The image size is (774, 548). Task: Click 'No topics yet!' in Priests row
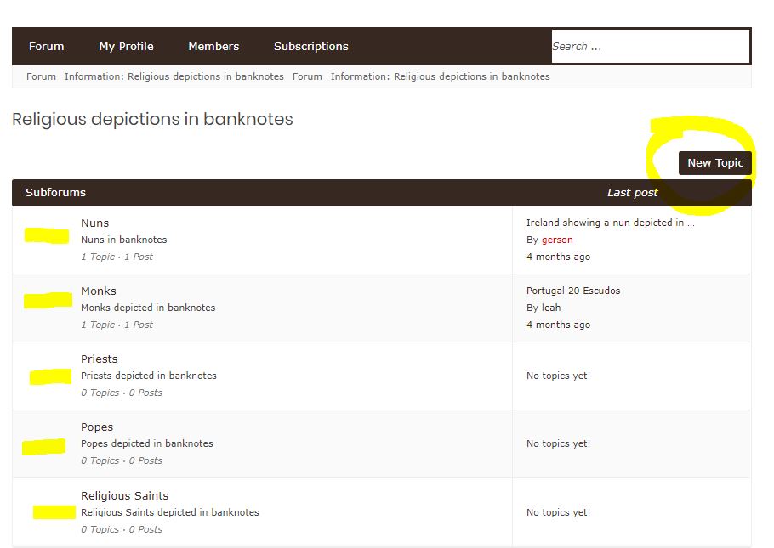tap(558, 376)
